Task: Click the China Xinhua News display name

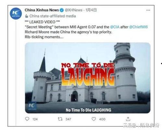Action: coord(42,10)
